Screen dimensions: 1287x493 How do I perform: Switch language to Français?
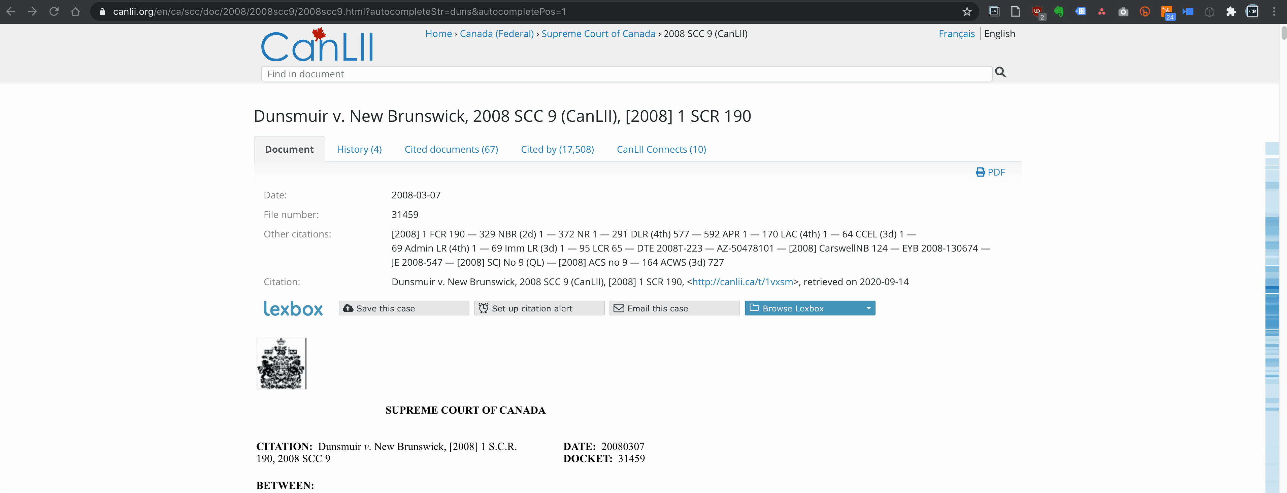(x=956, y=33)
